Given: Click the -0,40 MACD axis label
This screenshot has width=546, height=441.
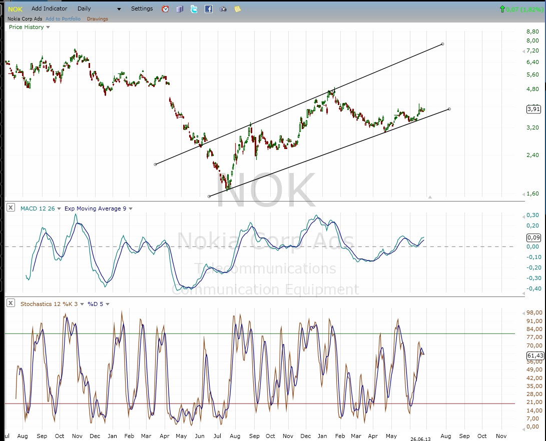Looking at the screenshot, I should [x=533, y=288].
